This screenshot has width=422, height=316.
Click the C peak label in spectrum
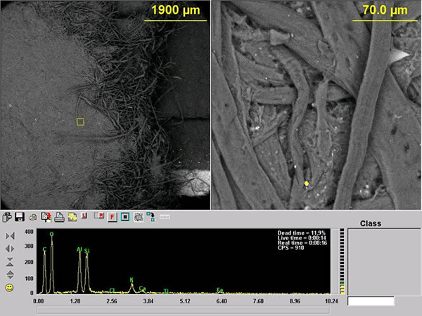coord(44,249)
